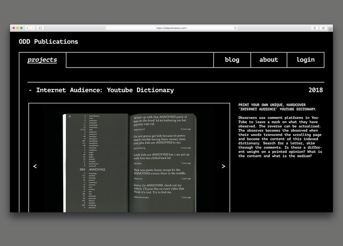343x246 pixels.
Task: Open the projects navigation tab
Action: (43, 60)
